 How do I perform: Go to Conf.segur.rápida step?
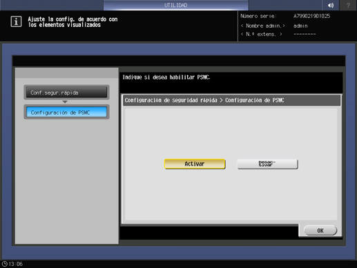[66, 93]
